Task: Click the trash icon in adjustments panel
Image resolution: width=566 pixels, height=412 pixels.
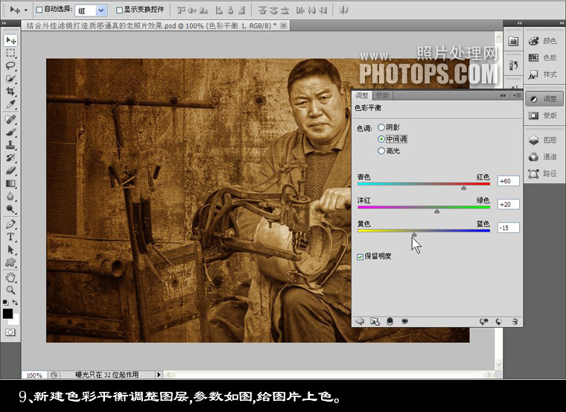Action: pyautogui.click(x=515, y=321)
